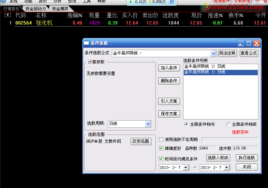Open the end date 2013-2-7 dropdown
This screenshot has height=188, width=268.
pos(227,168)
